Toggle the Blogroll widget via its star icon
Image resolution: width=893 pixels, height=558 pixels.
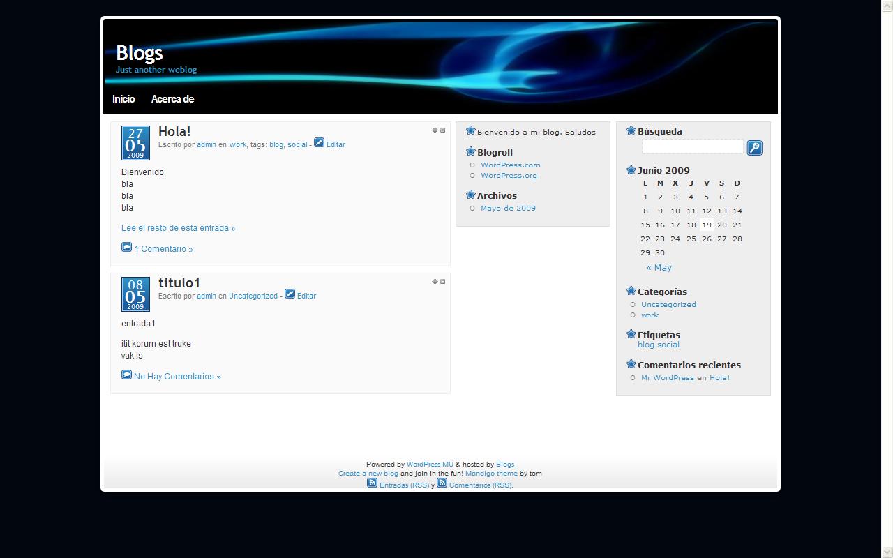(x=470, y=151)
